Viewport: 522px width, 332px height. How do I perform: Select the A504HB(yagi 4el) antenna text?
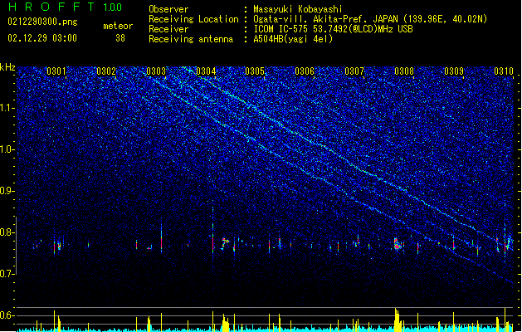pyautogui.click(x=293, y=39)
